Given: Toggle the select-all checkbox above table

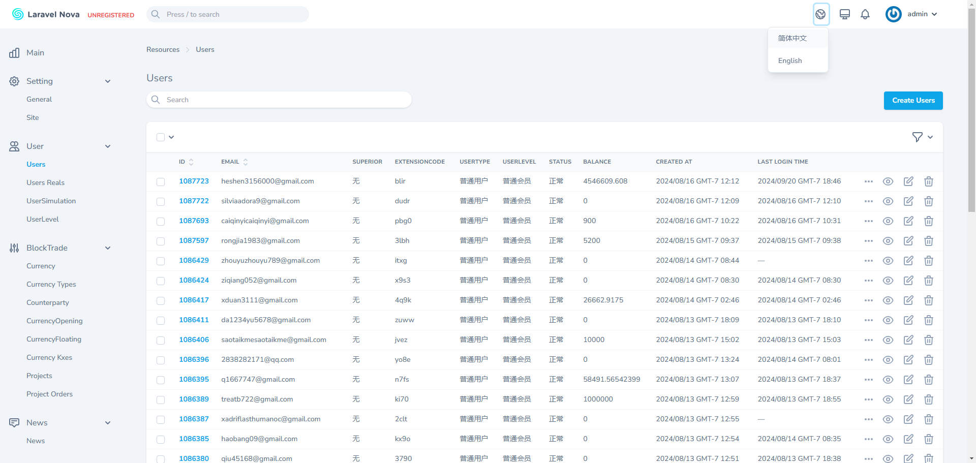Looking at the screenshot, I should click(x=161, y=137).
